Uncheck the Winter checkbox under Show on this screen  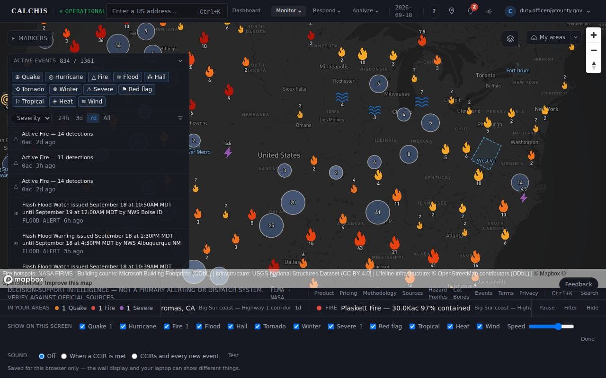pyautogui.click(x=296, y=326)
